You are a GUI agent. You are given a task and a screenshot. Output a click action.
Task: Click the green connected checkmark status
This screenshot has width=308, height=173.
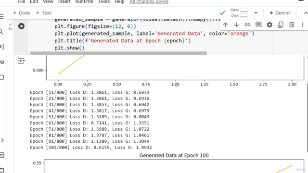(222, 13)
